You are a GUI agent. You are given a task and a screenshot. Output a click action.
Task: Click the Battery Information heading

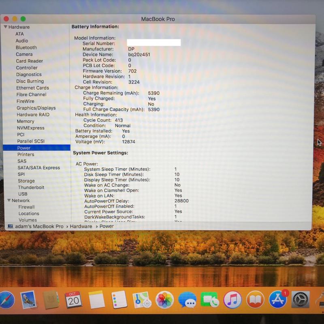click(95, 26)
